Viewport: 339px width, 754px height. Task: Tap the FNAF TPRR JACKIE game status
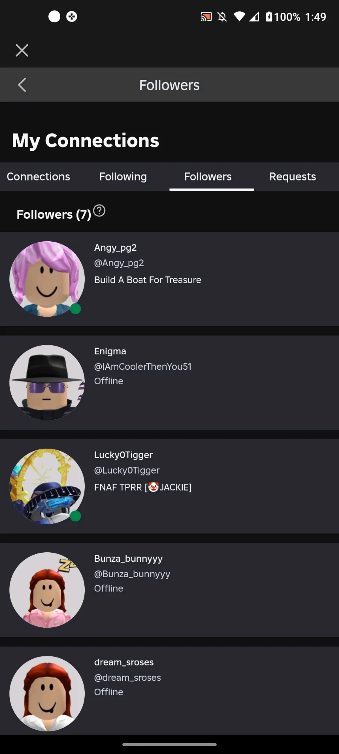click(x=143, y=487)
